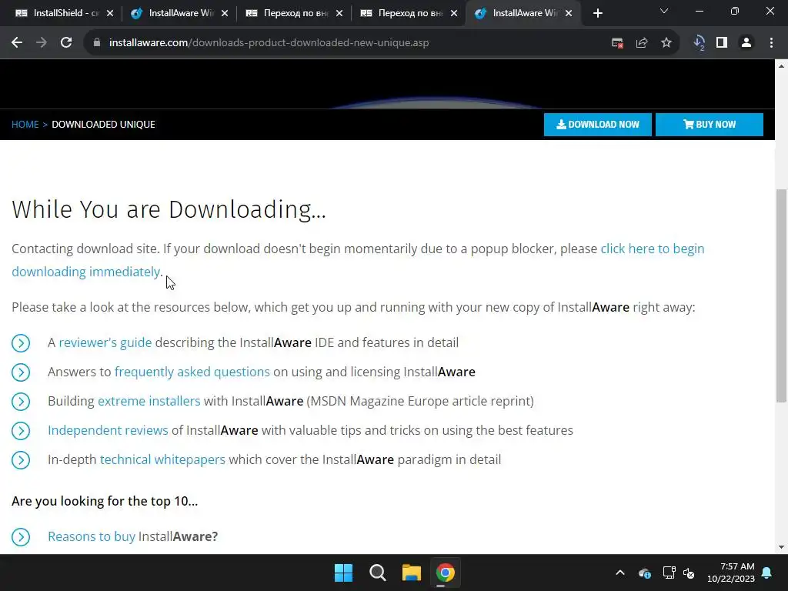The height and width of the screenshot is (591, 788).
Task: Click scrollbar down arrow
Action: click(781, 547)
